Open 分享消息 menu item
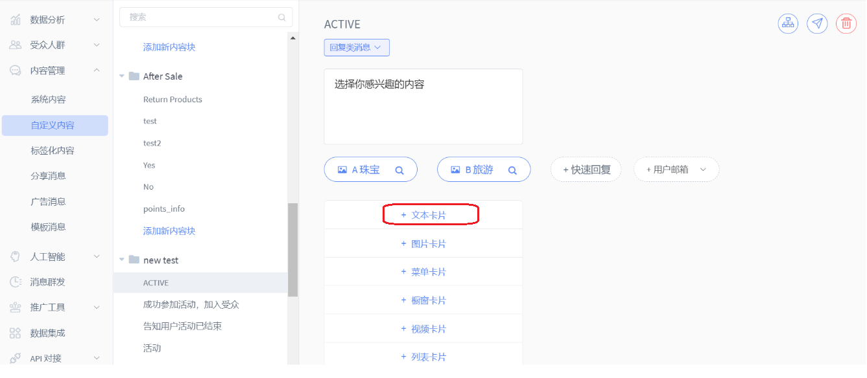 pyautogui.click(x=48, y=176)
